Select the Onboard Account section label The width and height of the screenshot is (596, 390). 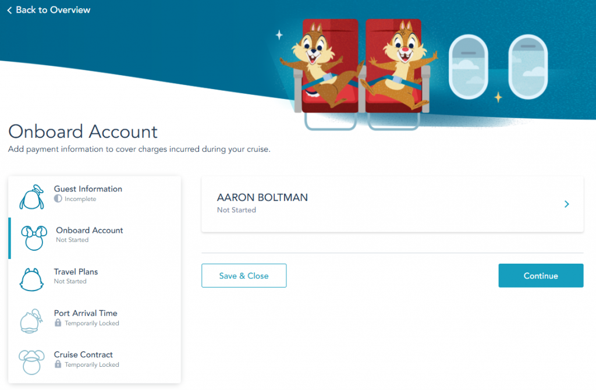pos(90,231)
